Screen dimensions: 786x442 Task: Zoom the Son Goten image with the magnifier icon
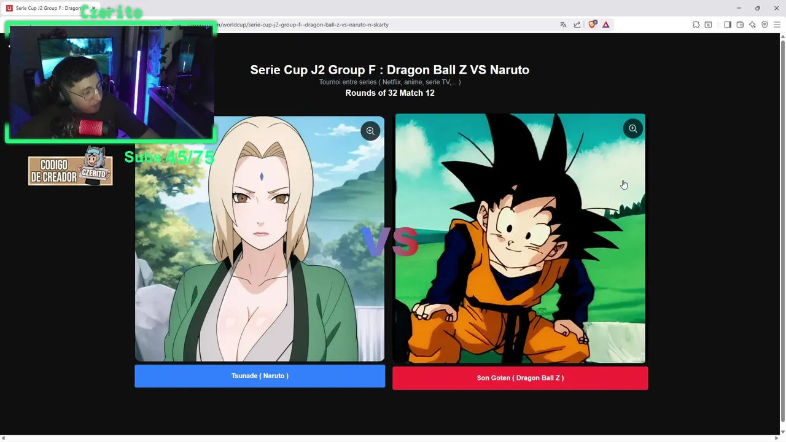633,128
